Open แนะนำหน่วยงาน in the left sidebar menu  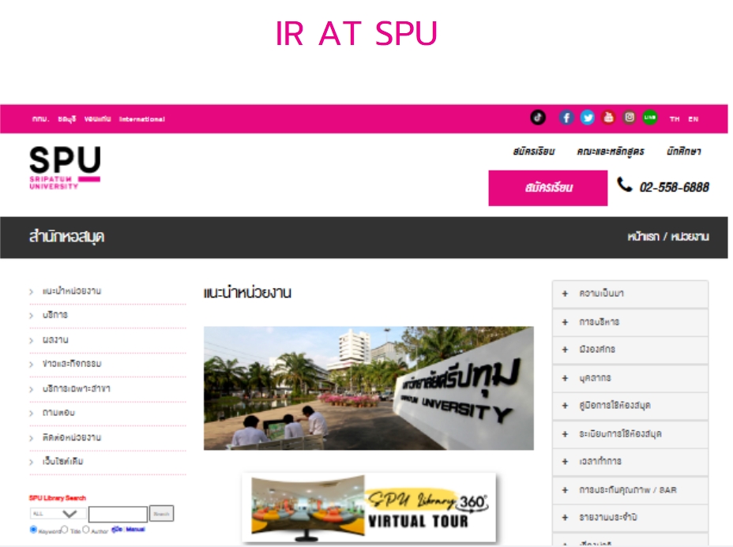tap(72, 291)
